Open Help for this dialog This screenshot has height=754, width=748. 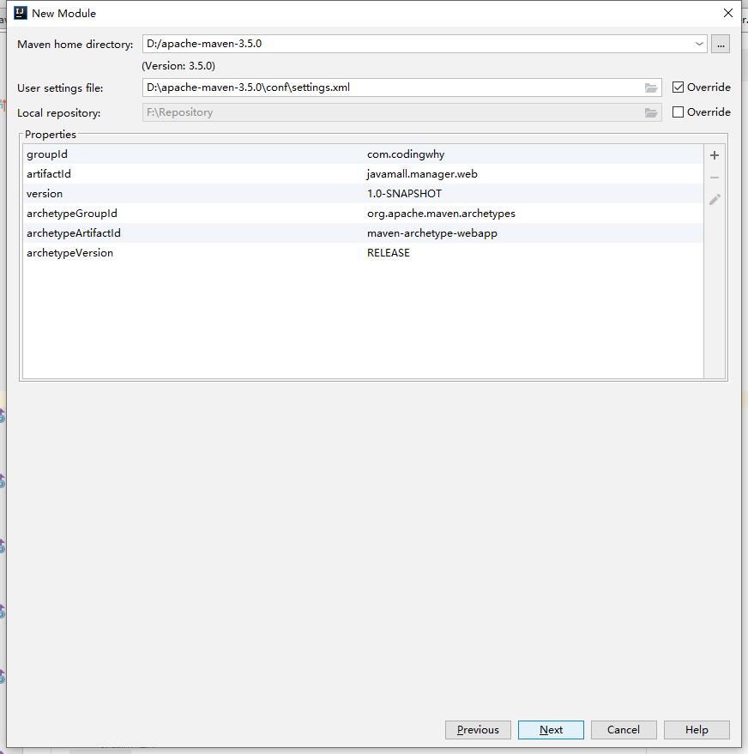(x=697, y=730)
